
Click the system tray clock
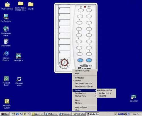point(136,114)
